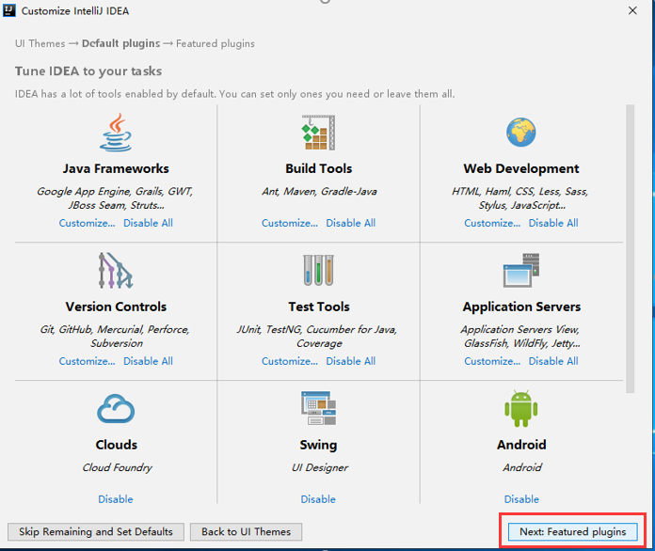
Task: Click the Android robot icon
Action: coord(521,409)
